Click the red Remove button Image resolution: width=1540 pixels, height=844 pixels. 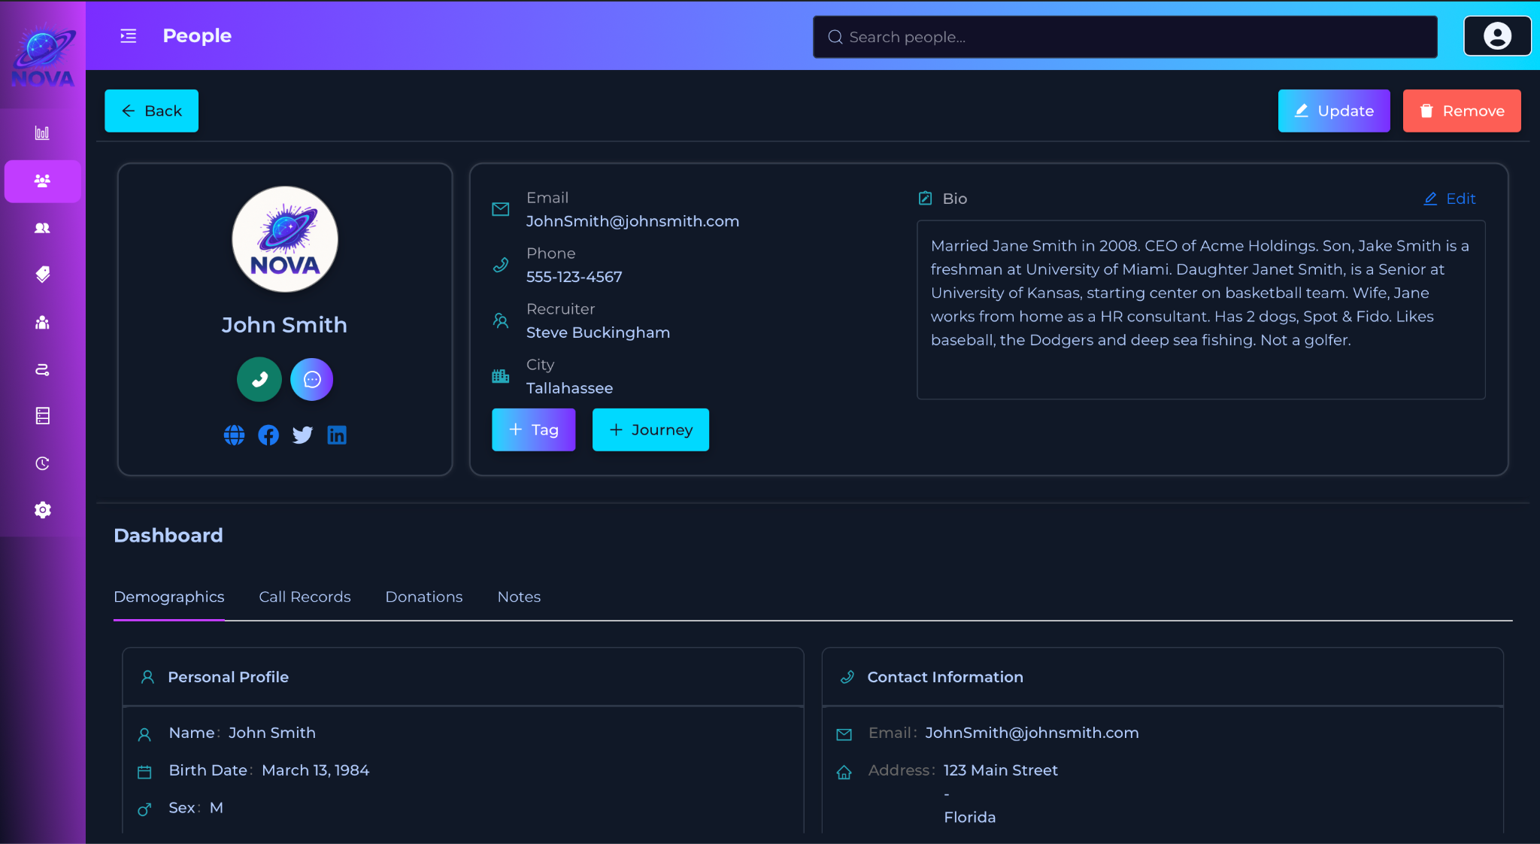pos(1461,111)
